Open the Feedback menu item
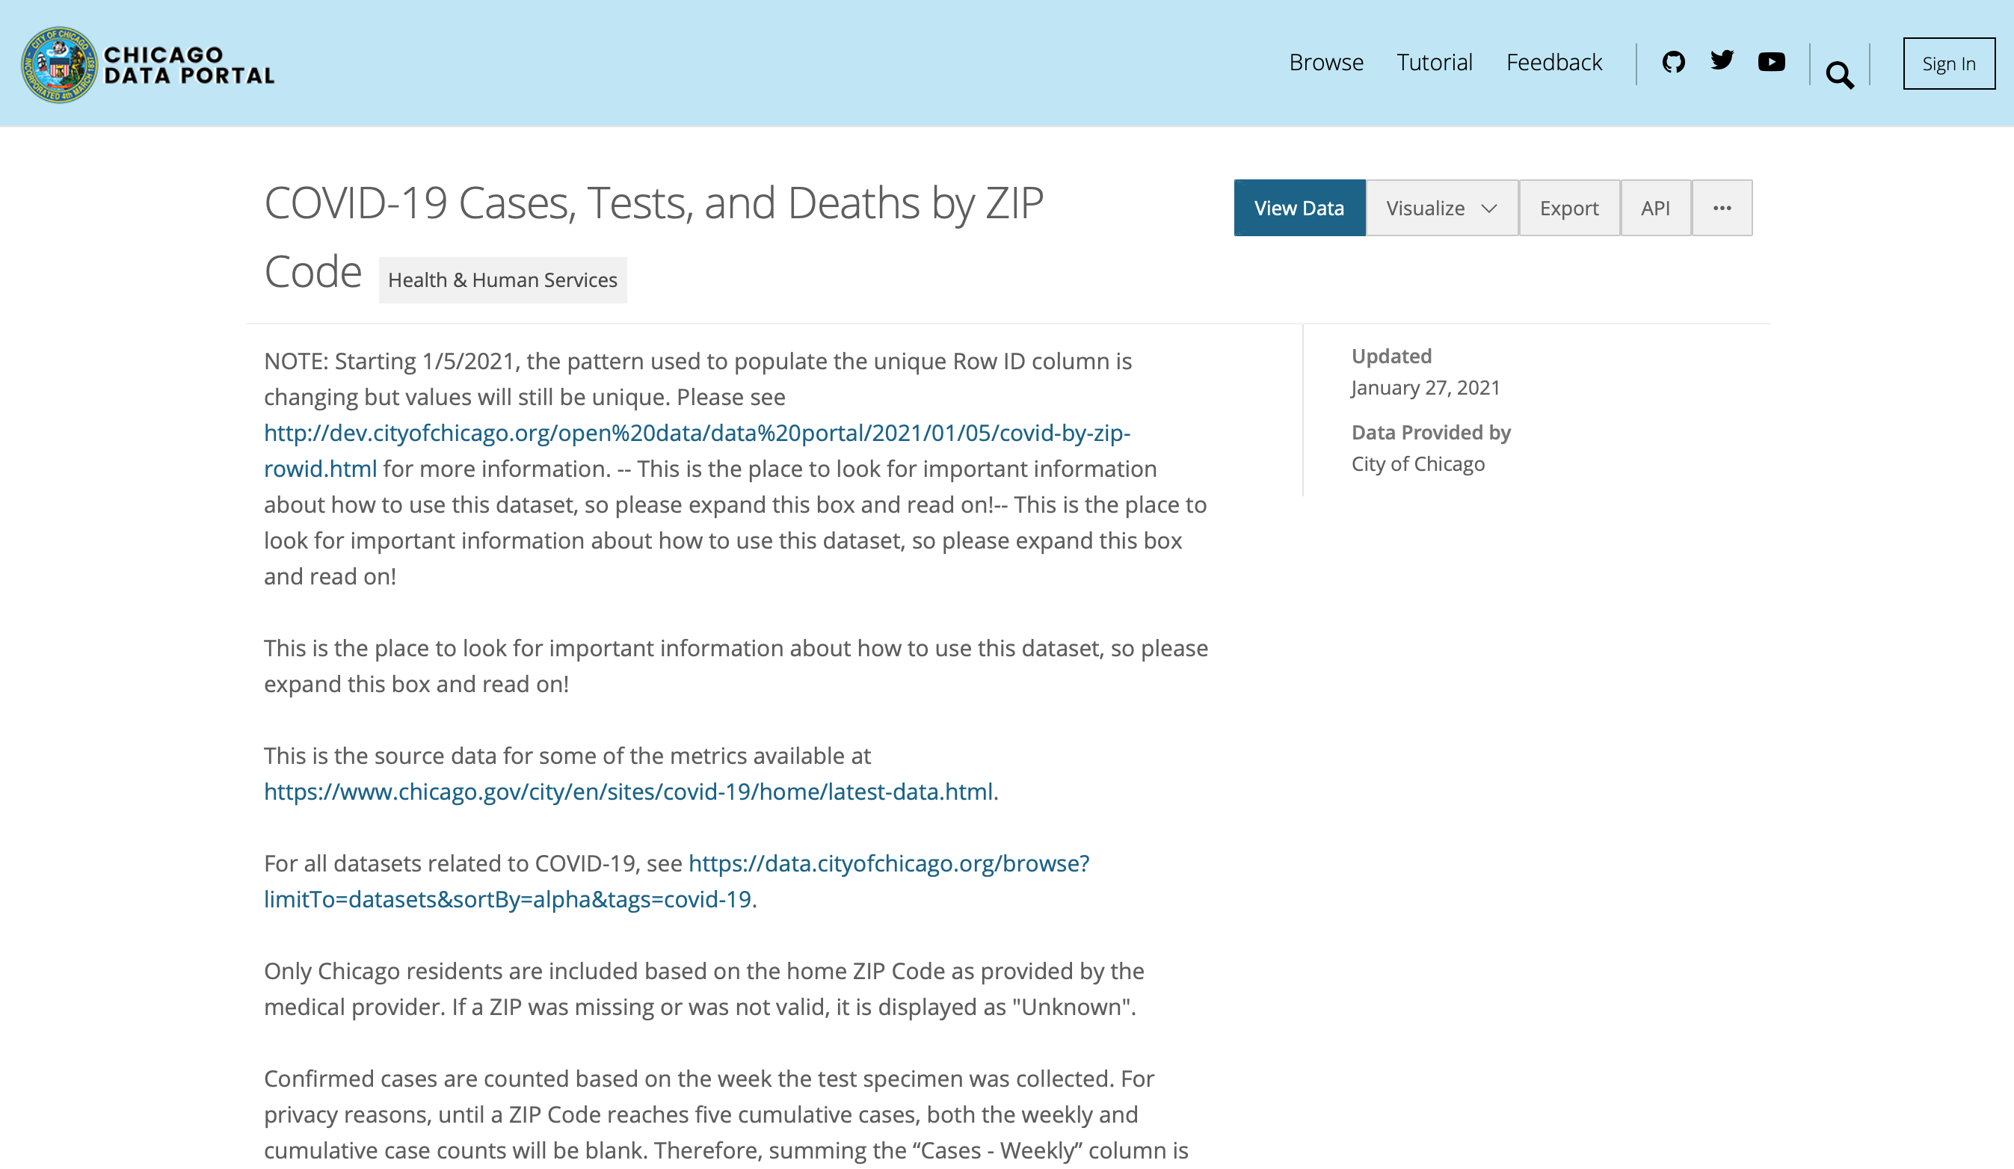 pyautogui.click(x=1553, y=62)
